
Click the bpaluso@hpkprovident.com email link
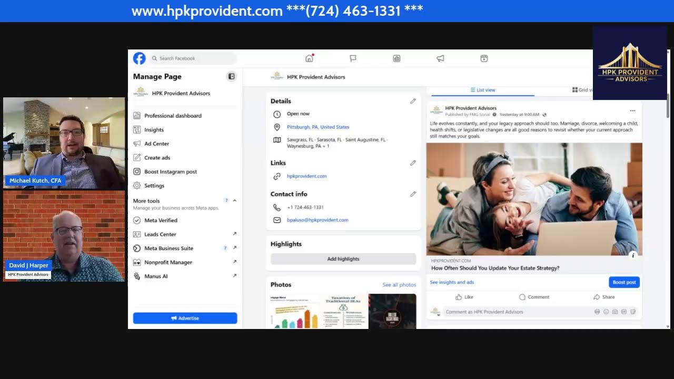coord(318,220)
